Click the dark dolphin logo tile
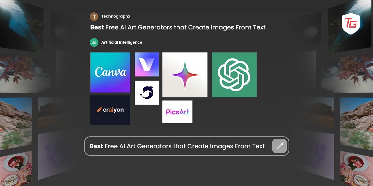This screenshot has width=373, height=186. 147,92
